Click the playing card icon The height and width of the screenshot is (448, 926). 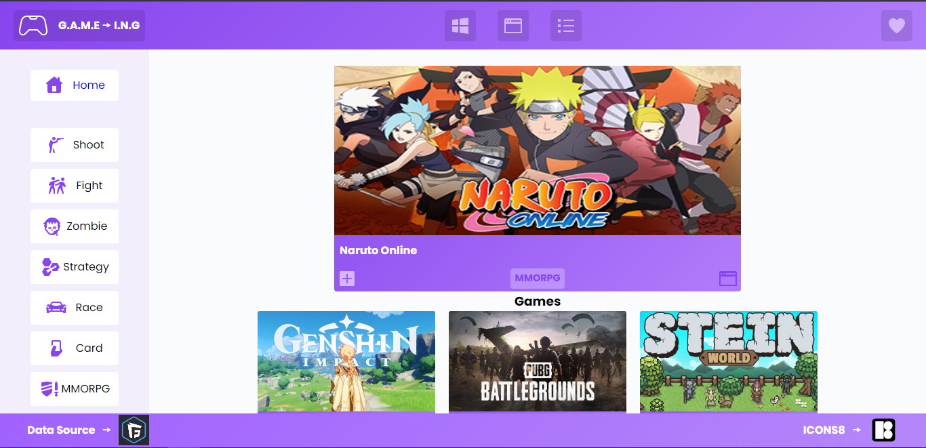56,348
